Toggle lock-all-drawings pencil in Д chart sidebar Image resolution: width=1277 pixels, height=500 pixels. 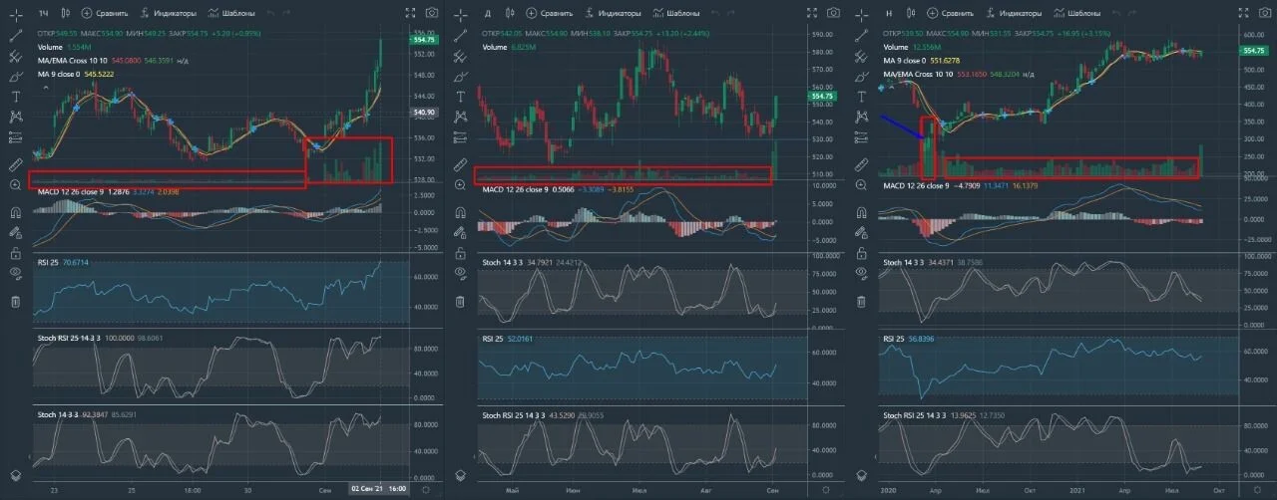tap(461, 231)
